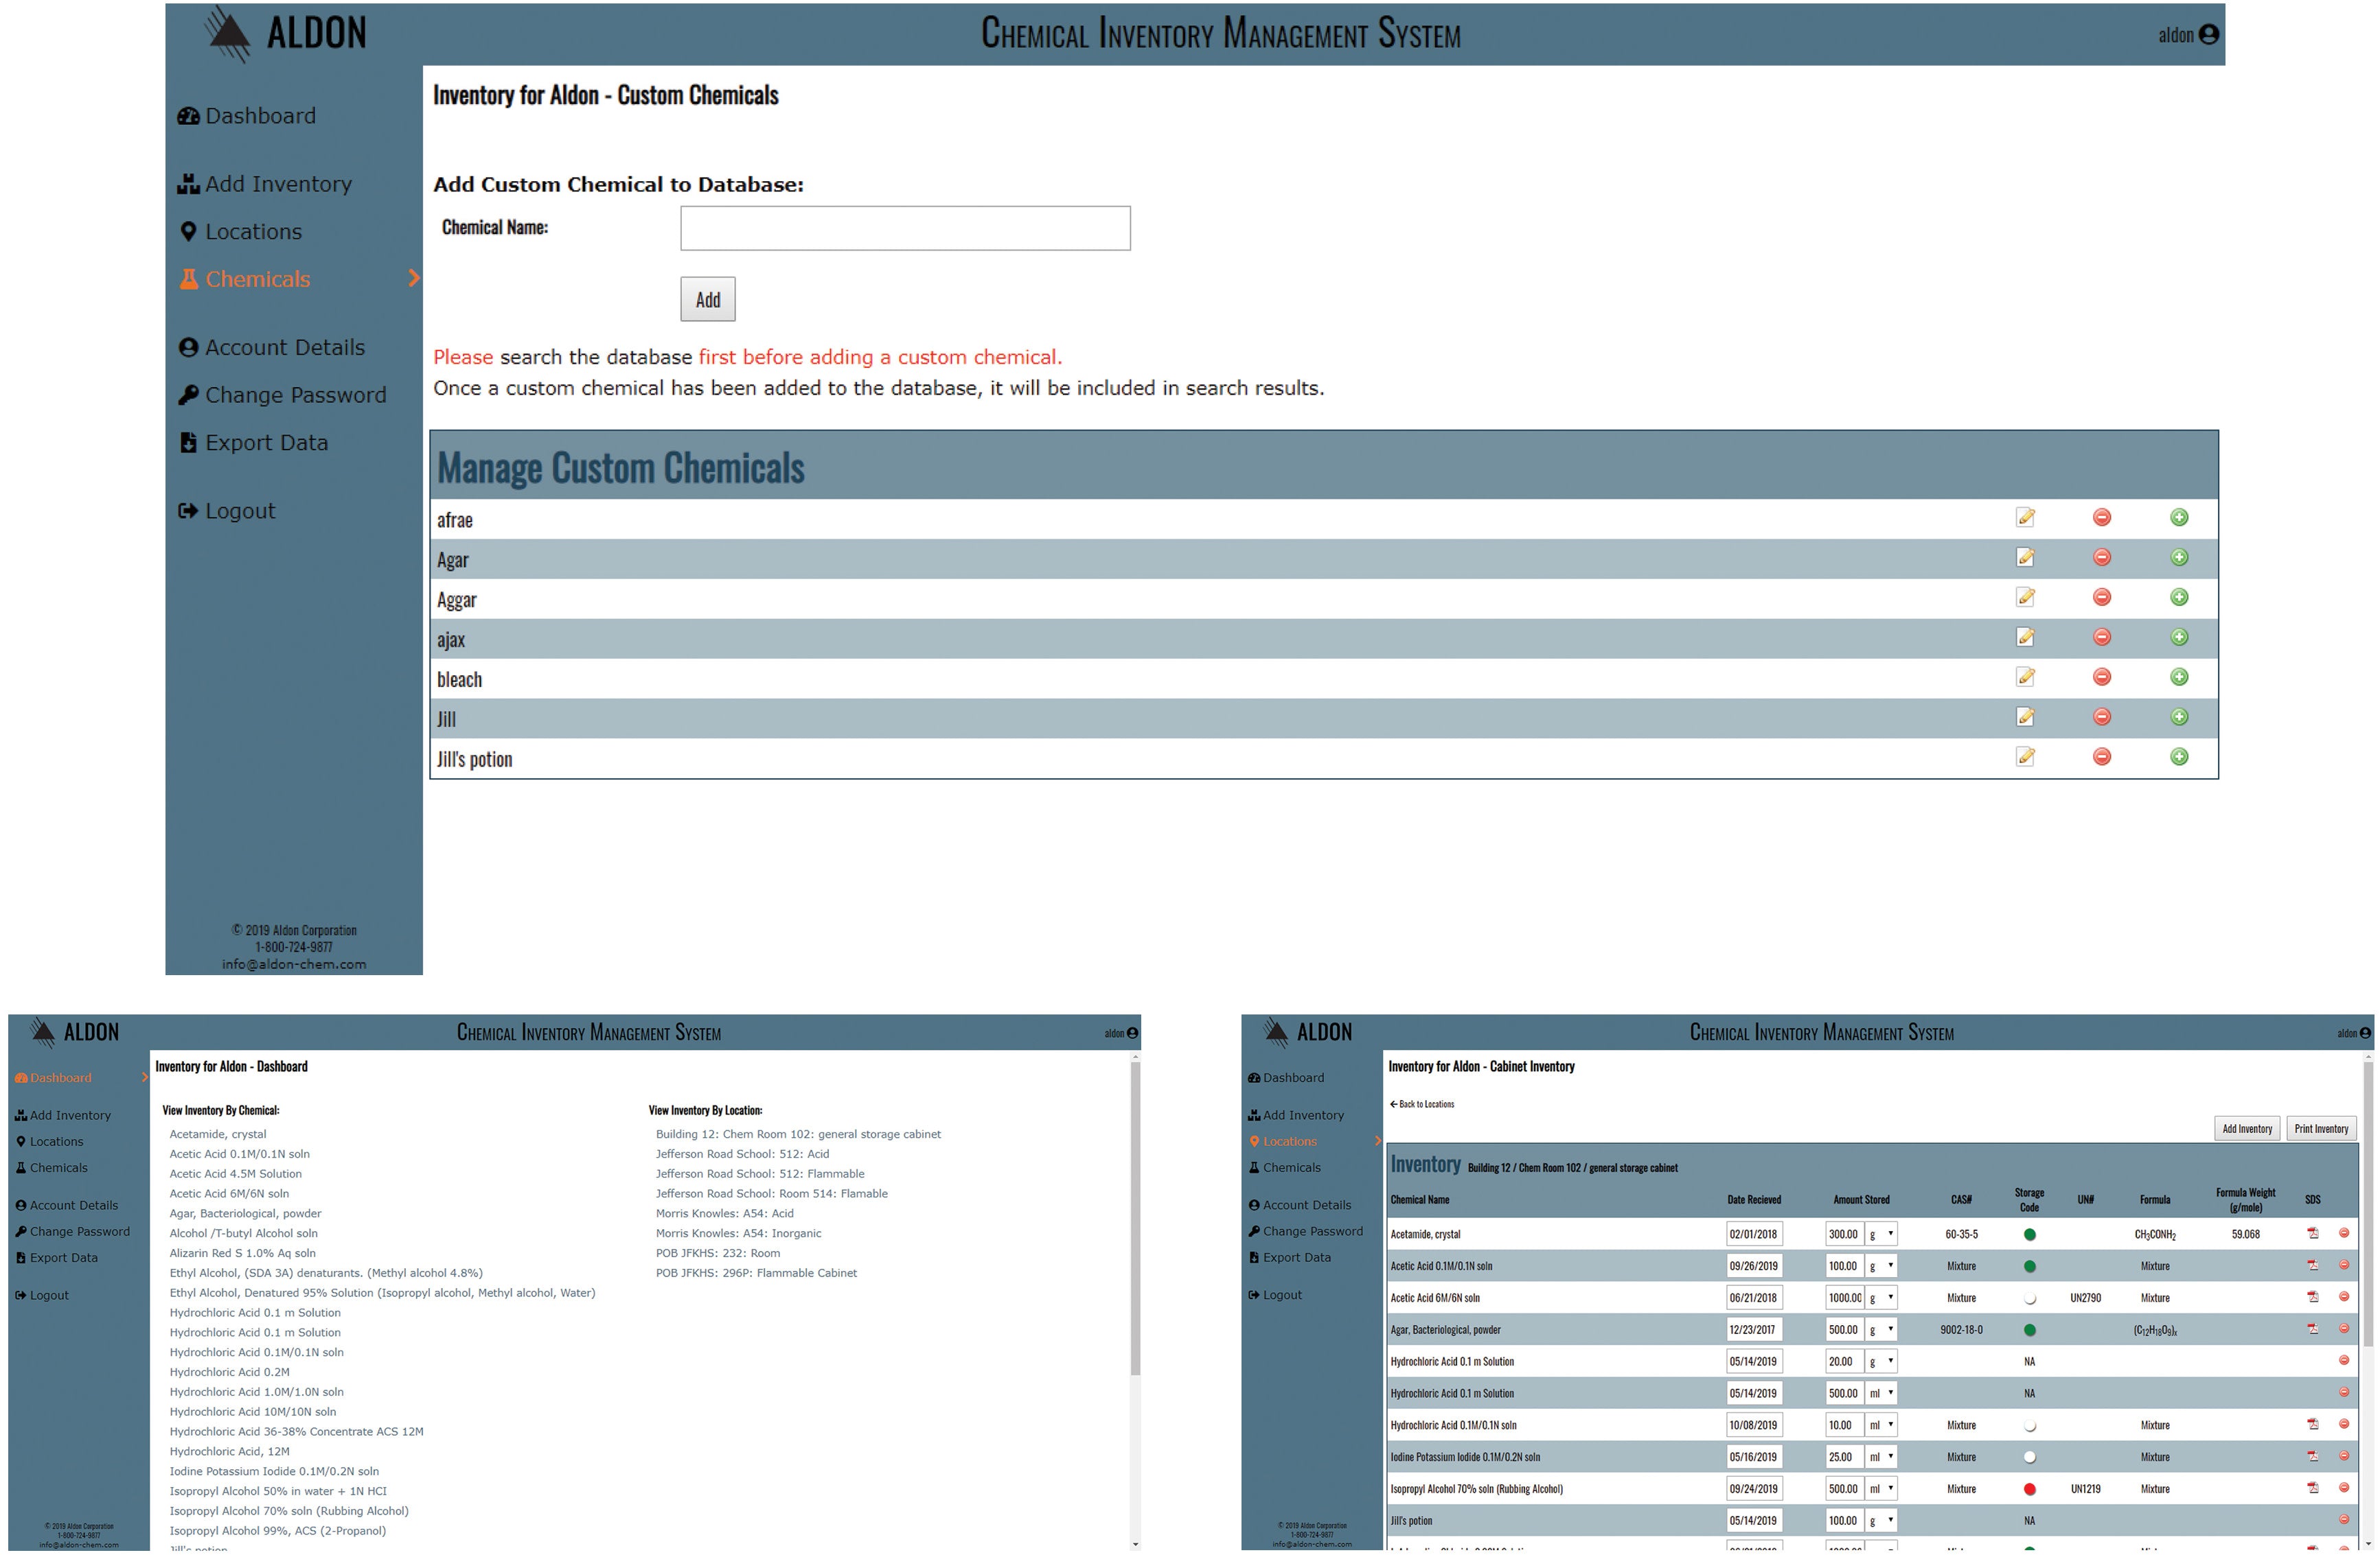Click 'Hydrochloric Acid 0.2M' in Dashboard list
Screen dimensions: 2380x1555
point(229,1372)
